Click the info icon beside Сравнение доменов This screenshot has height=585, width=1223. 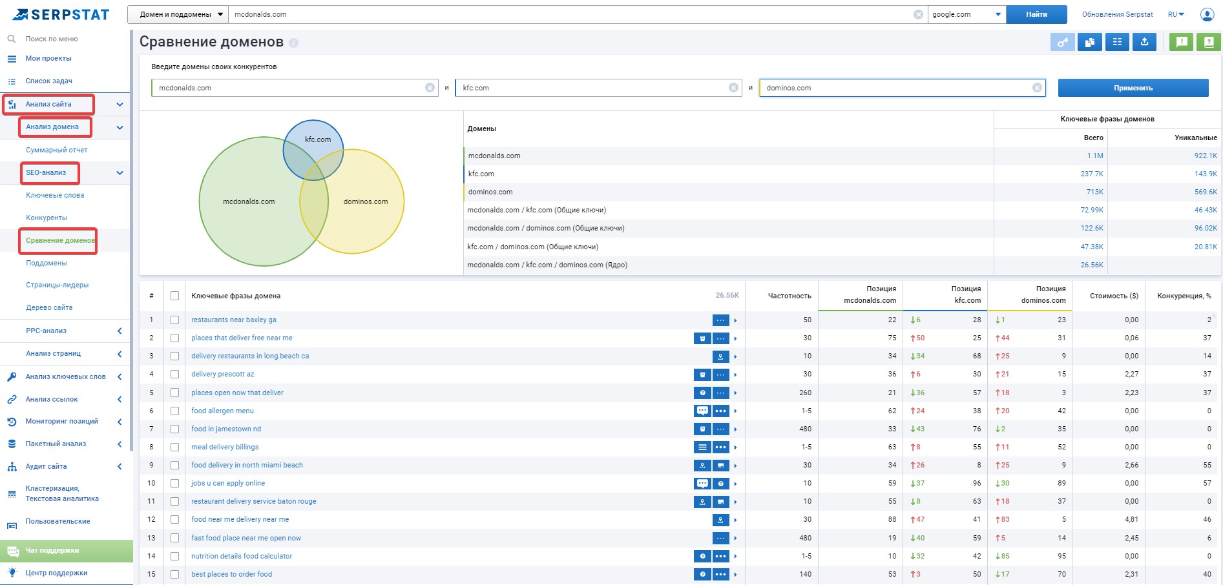point(294,43)
